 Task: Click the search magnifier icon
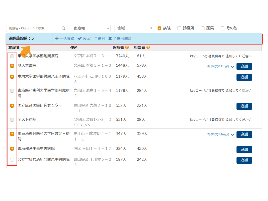[63, 28]
